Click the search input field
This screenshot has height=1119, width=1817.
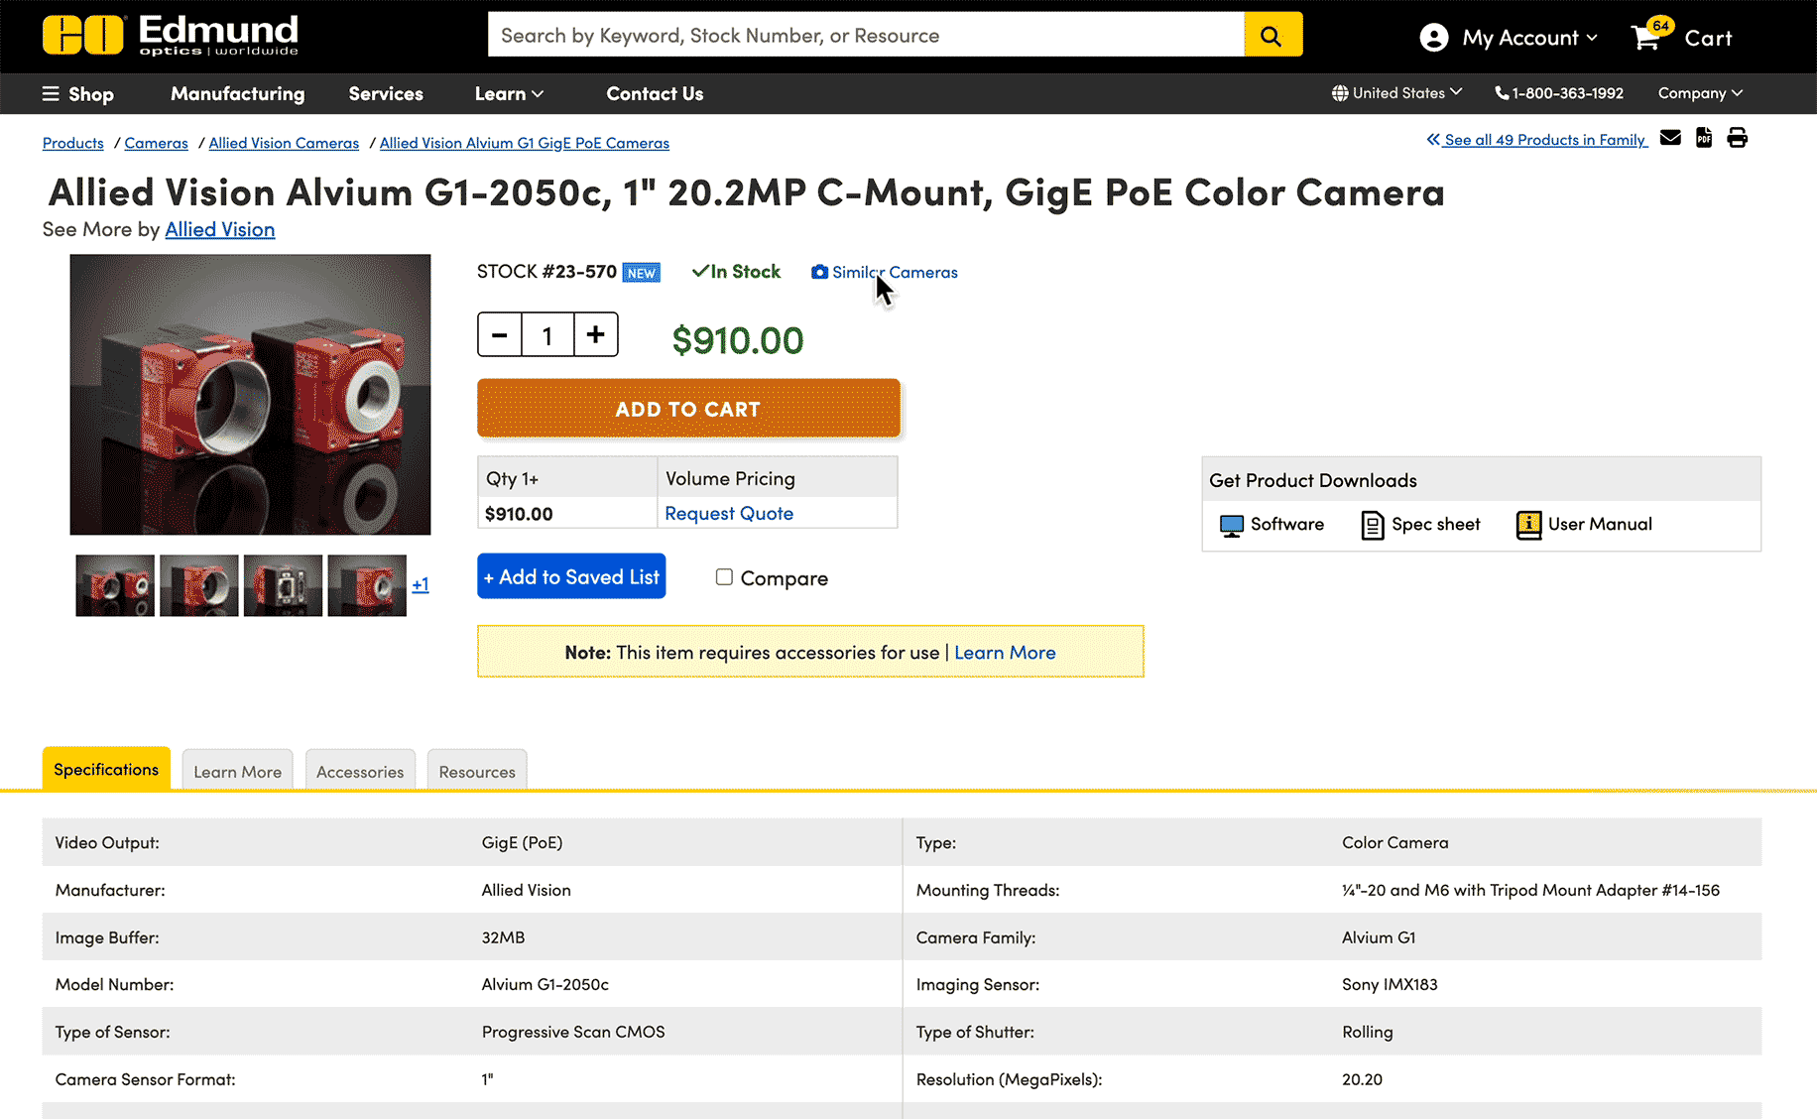pyautogui.click(x=865, y=36)
